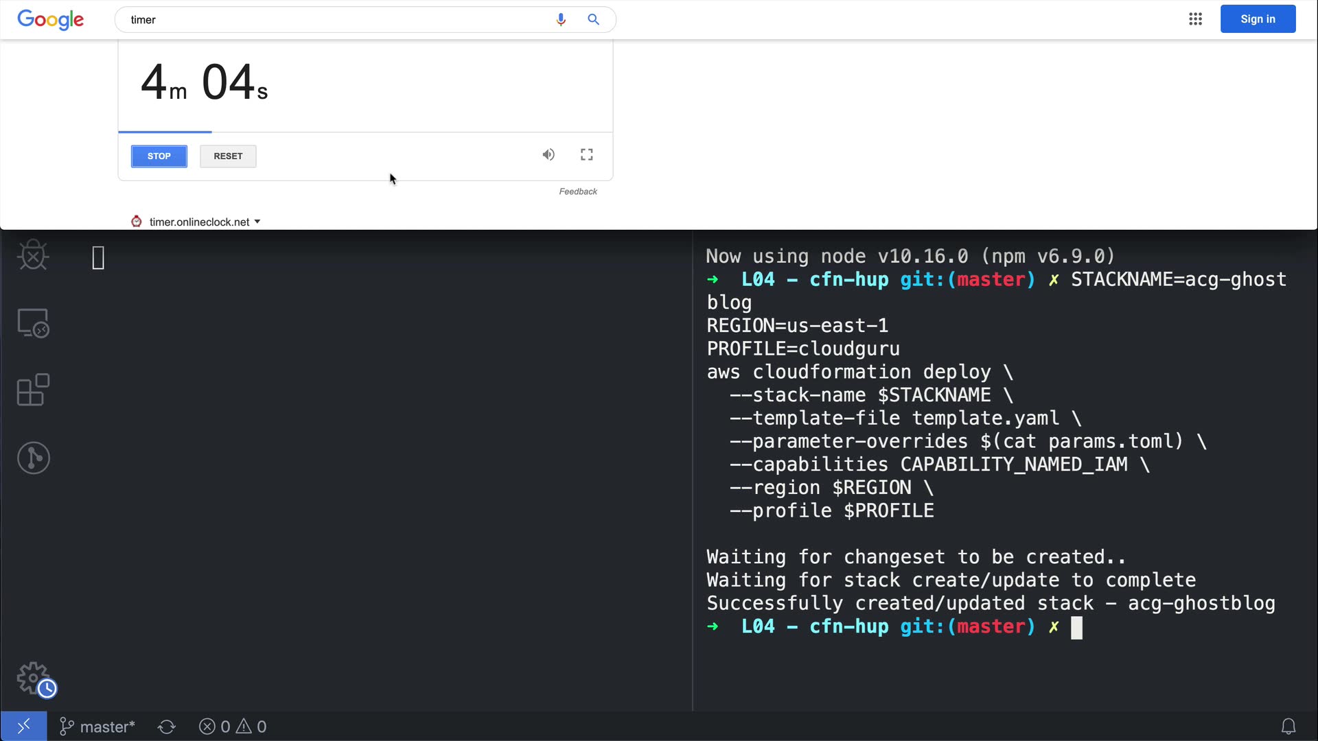
Task: Open notifications bell in status bar
Action: coord(1288,727)
